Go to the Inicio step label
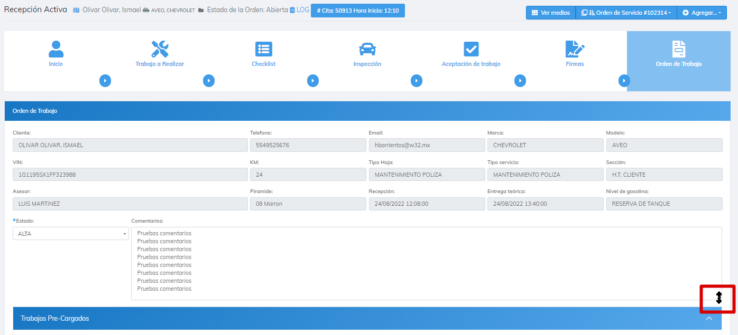This screenshot has height=335, width=738. pyautogui.click(x=56, y=64)
